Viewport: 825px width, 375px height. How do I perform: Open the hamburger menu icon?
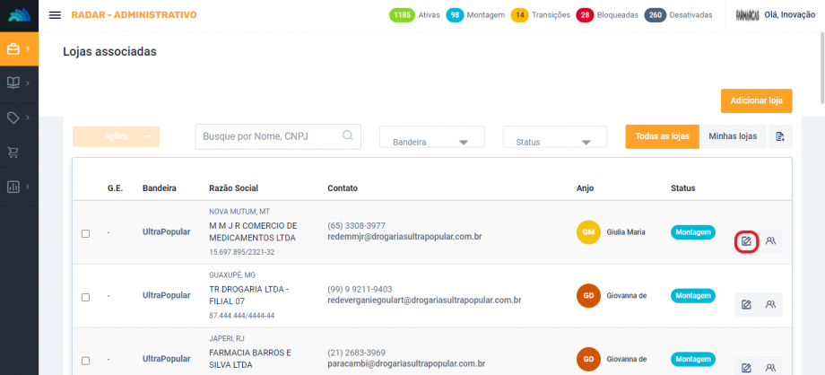coord(55,15)
